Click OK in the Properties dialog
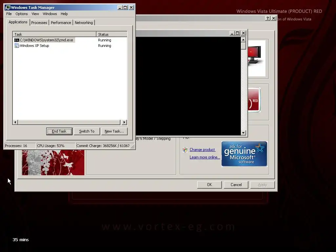 coord(209,185)
